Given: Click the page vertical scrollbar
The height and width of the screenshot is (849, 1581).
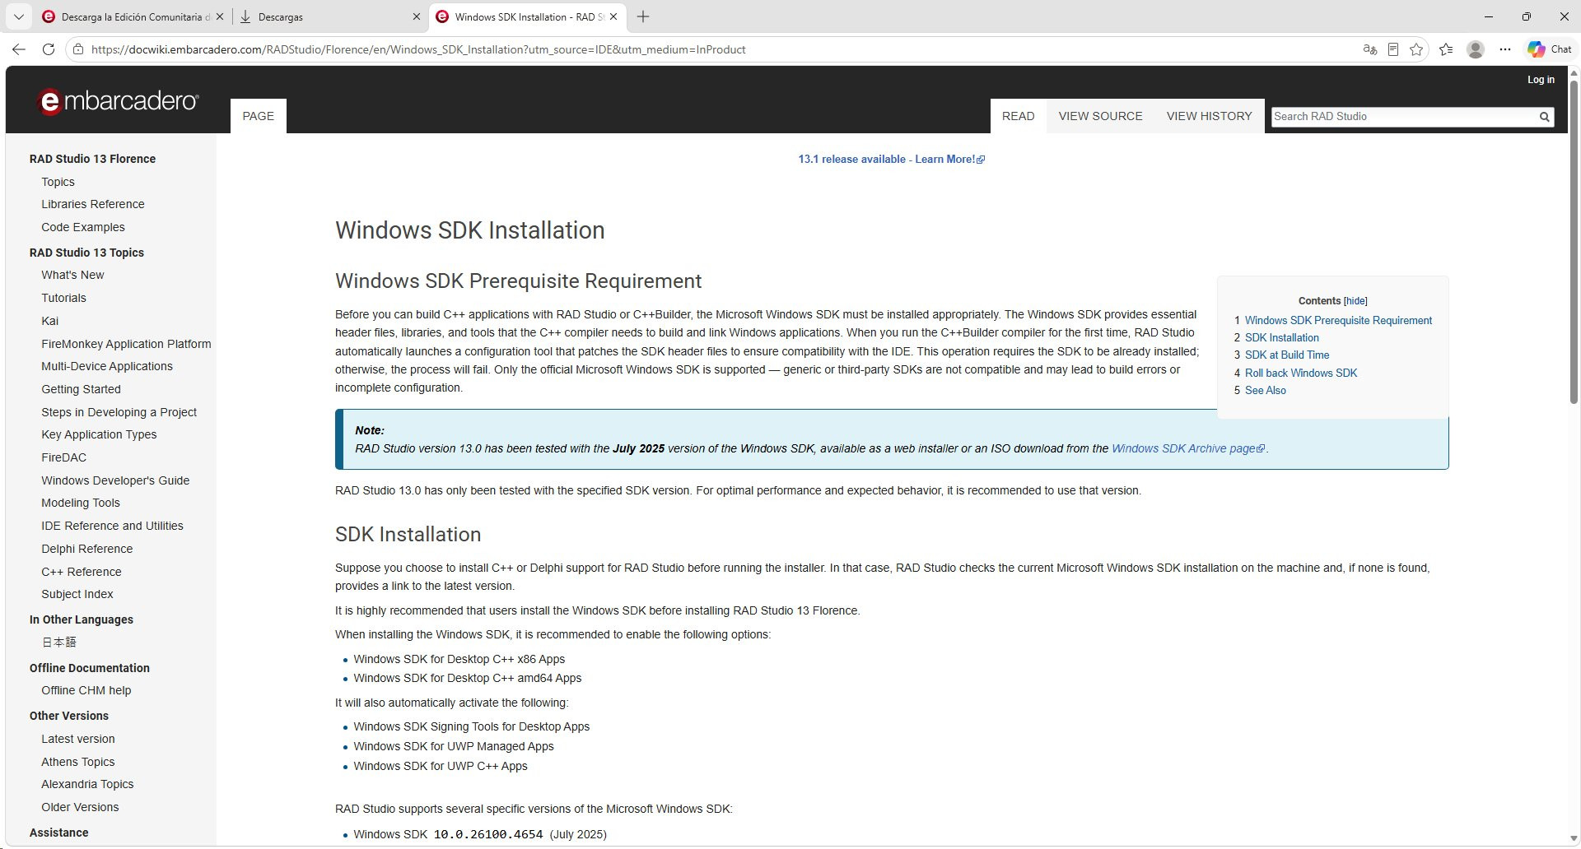Looking at the screenshot, I should click(x=1574, y=243).
